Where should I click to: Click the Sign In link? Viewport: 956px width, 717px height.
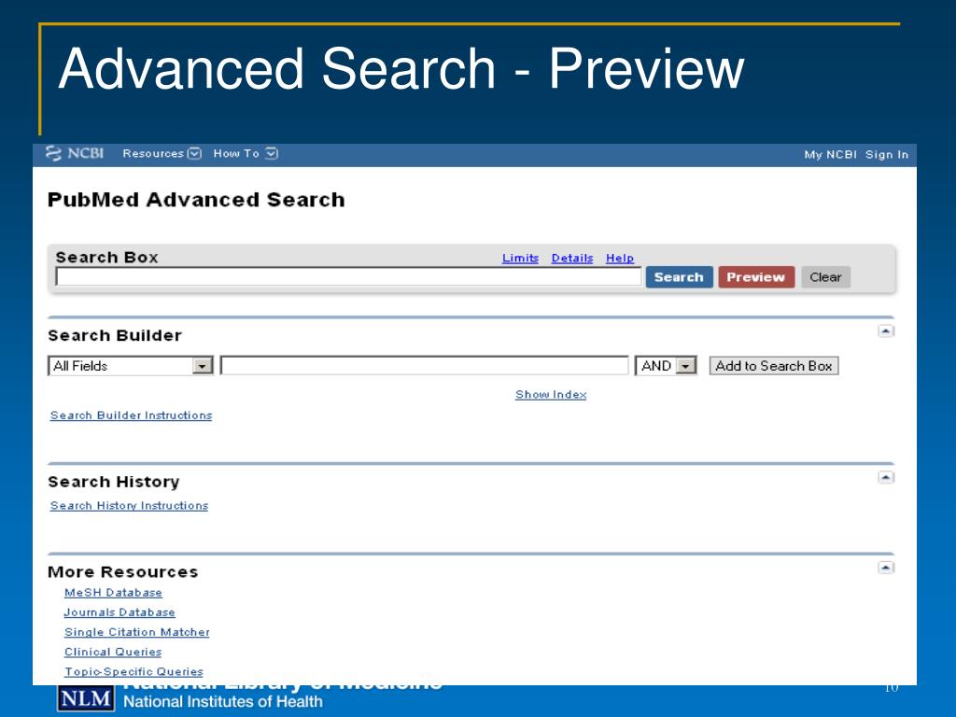click(887, 155)
